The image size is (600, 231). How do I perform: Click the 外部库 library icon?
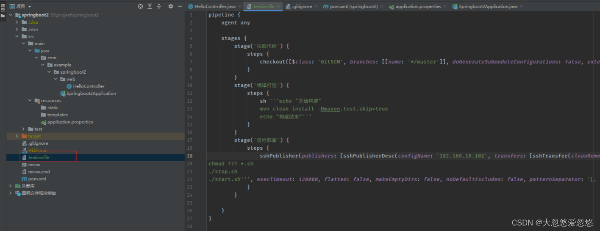(x=18, y=186)
